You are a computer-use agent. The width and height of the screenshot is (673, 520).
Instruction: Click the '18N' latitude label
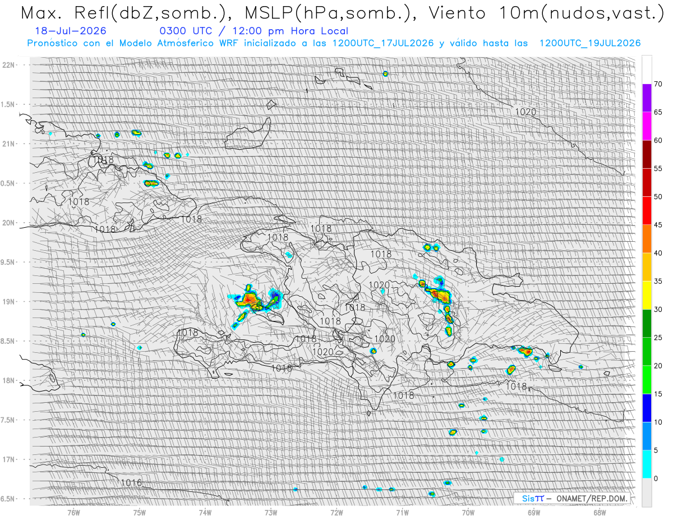pos(8,380)
